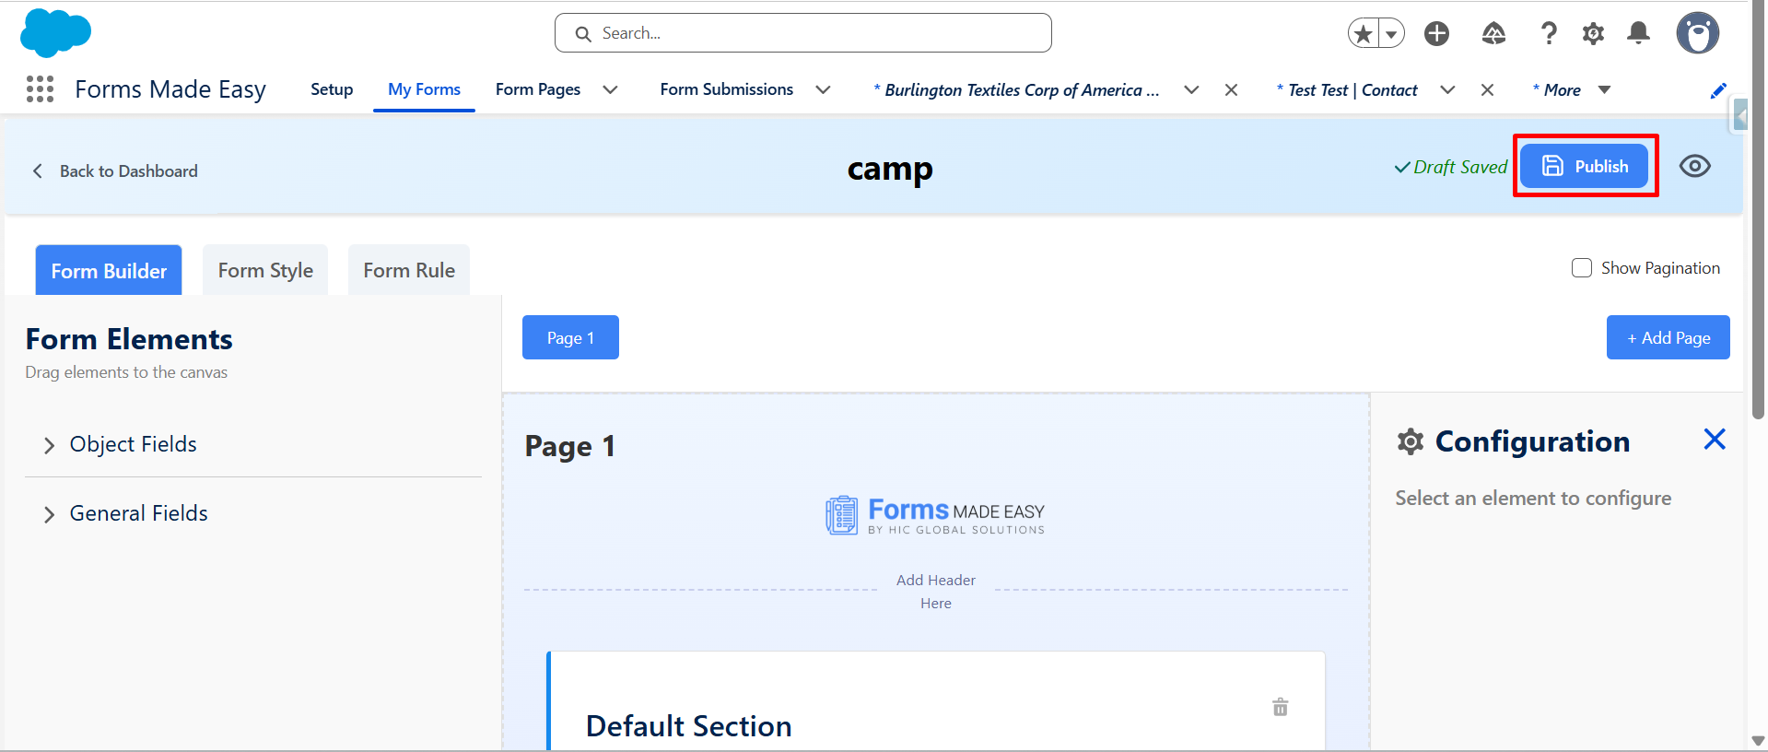The image size is (1768, 752).
Task: Open the Salesforce help question mark
Action: point(1549,34)
